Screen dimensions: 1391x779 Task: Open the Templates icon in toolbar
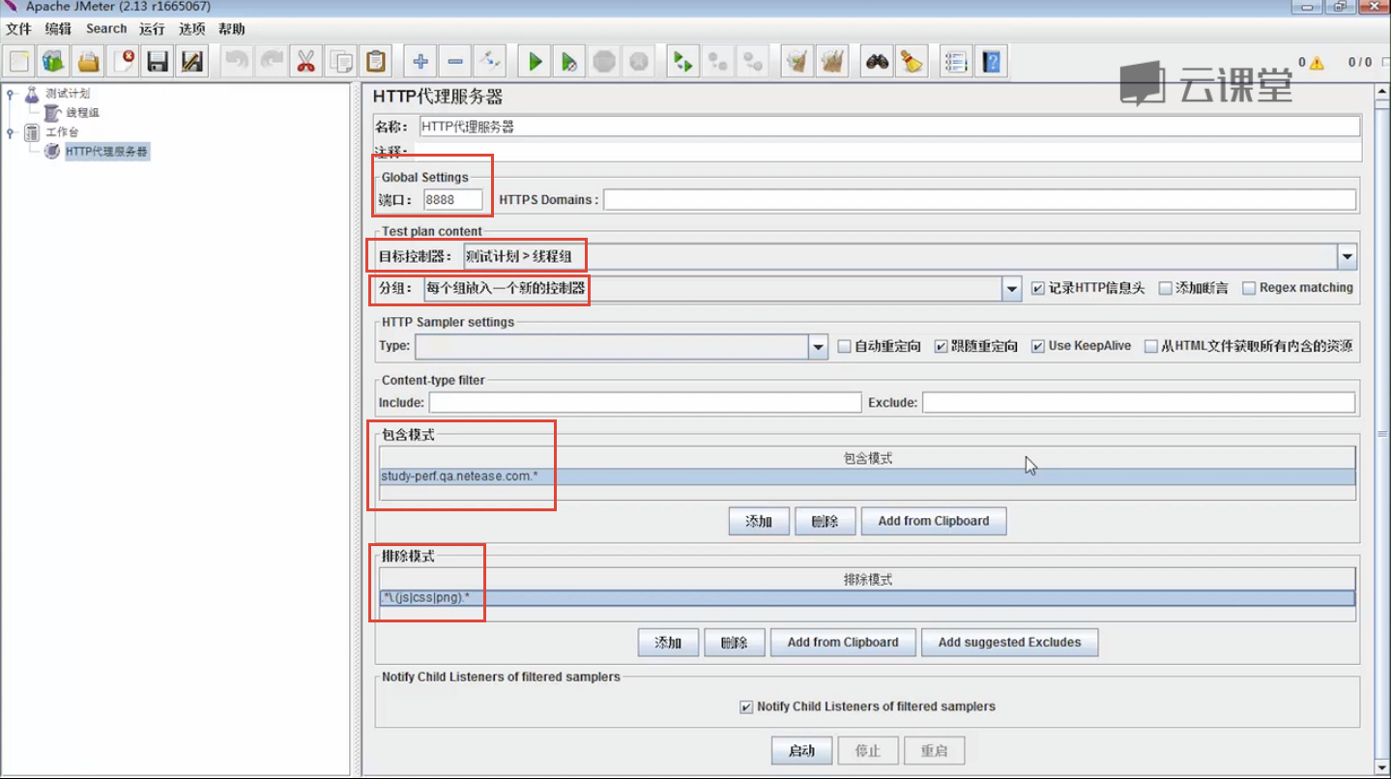53,62
